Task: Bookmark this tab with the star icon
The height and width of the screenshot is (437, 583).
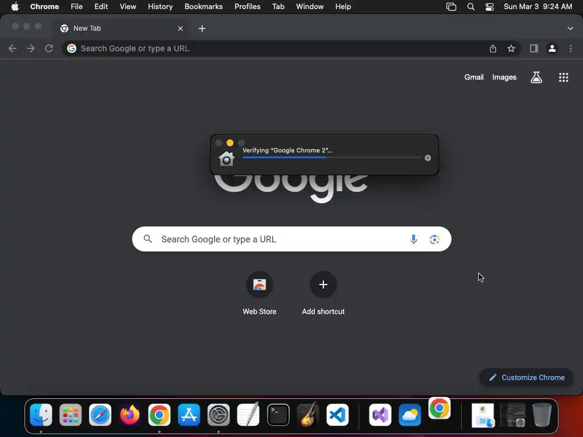Action: tap(511, 48)
